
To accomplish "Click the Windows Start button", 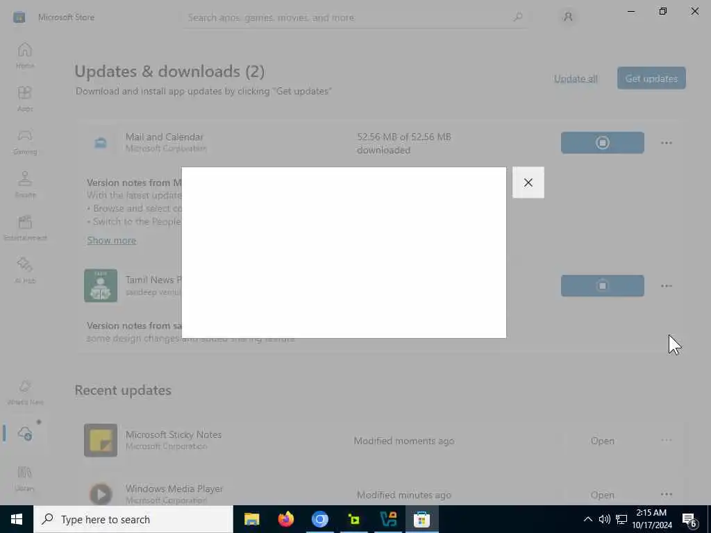I will (17, 519).
